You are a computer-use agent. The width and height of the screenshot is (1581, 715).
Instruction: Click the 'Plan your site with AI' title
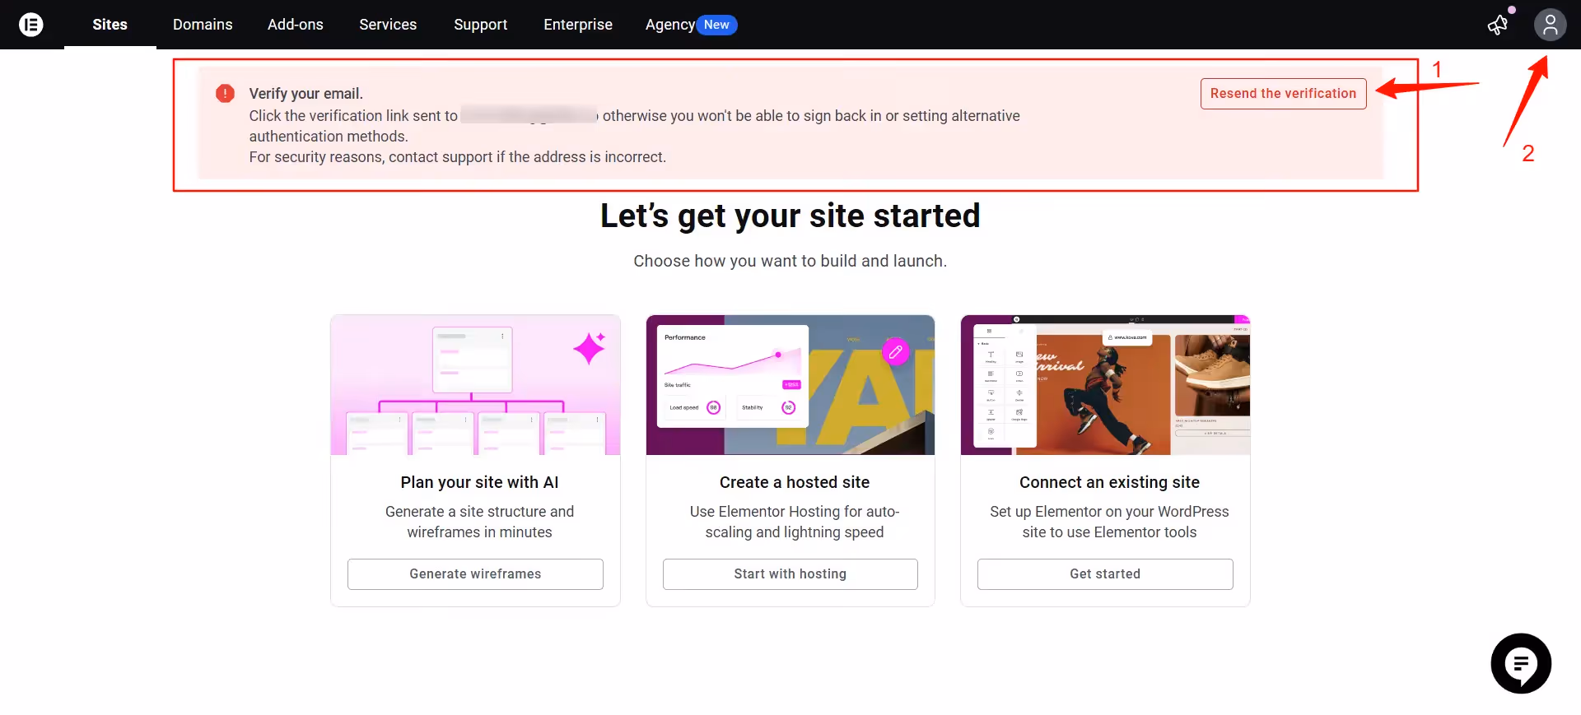coord(479,482)
